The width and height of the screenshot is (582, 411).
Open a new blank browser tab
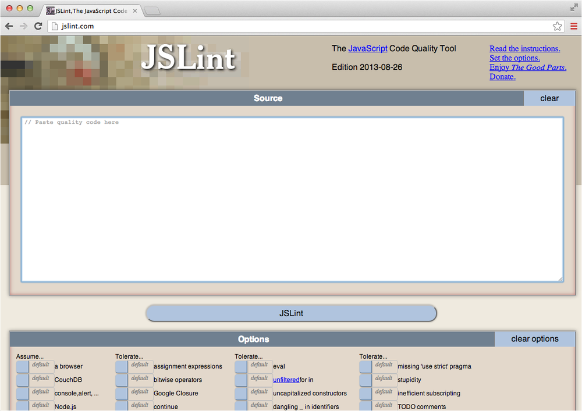[x=152, y=10]
